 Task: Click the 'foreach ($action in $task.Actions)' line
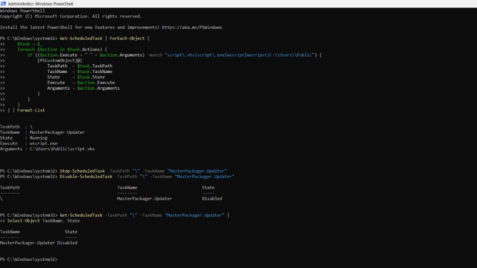coord(62,50)
